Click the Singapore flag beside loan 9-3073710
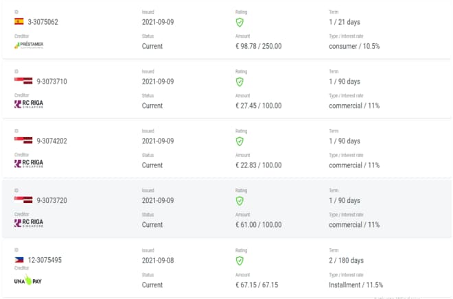This screenshot has height=299, width=453. pos(23,81)
